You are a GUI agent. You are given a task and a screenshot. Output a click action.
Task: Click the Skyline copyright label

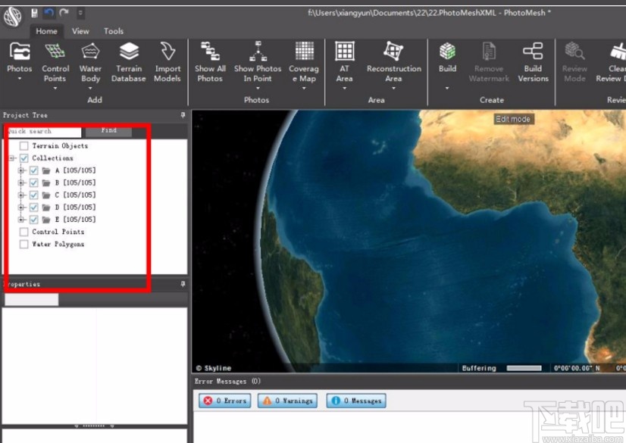[214, 368]
